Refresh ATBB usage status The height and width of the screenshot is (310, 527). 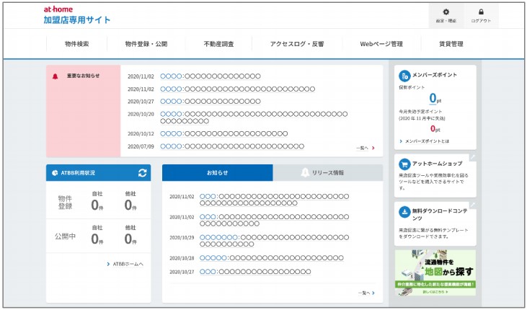tap(142, 173)
